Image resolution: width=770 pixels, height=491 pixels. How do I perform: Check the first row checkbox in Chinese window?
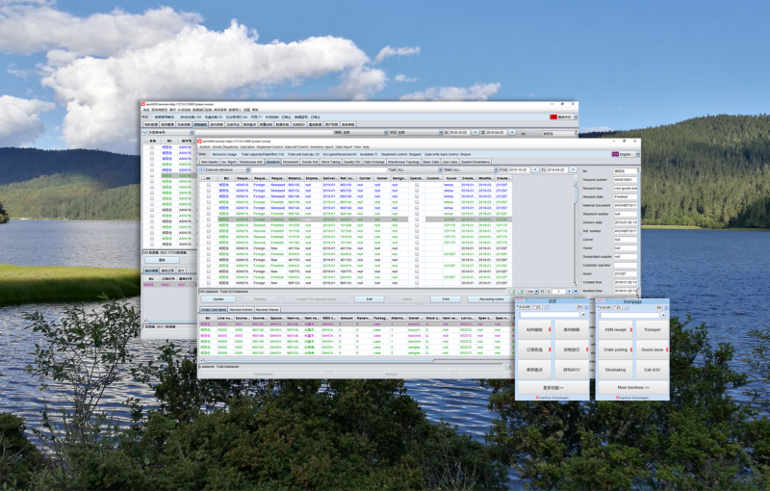[x=152, y=146]
